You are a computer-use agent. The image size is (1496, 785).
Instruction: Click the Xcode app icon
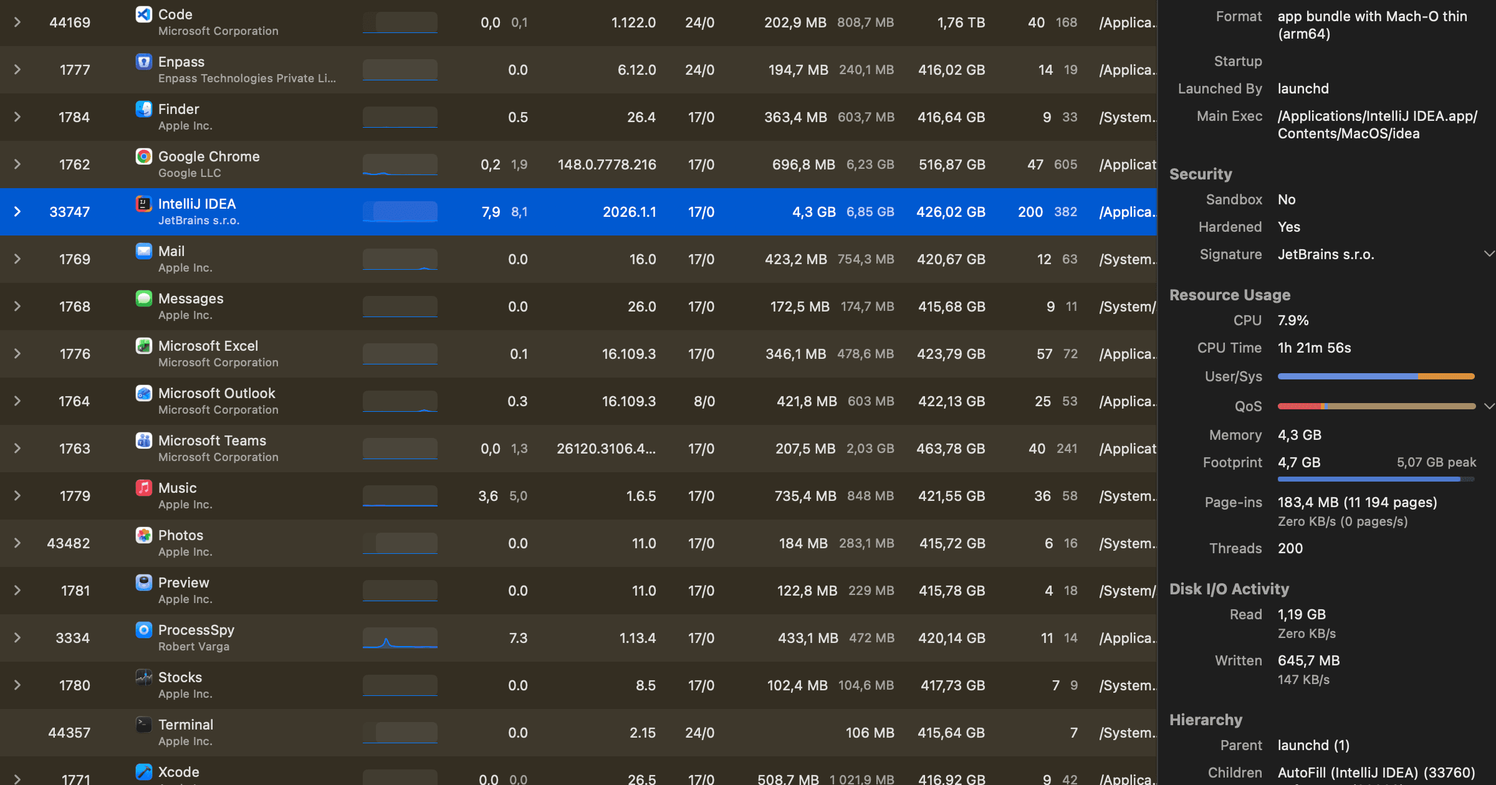tap(144, 772)
